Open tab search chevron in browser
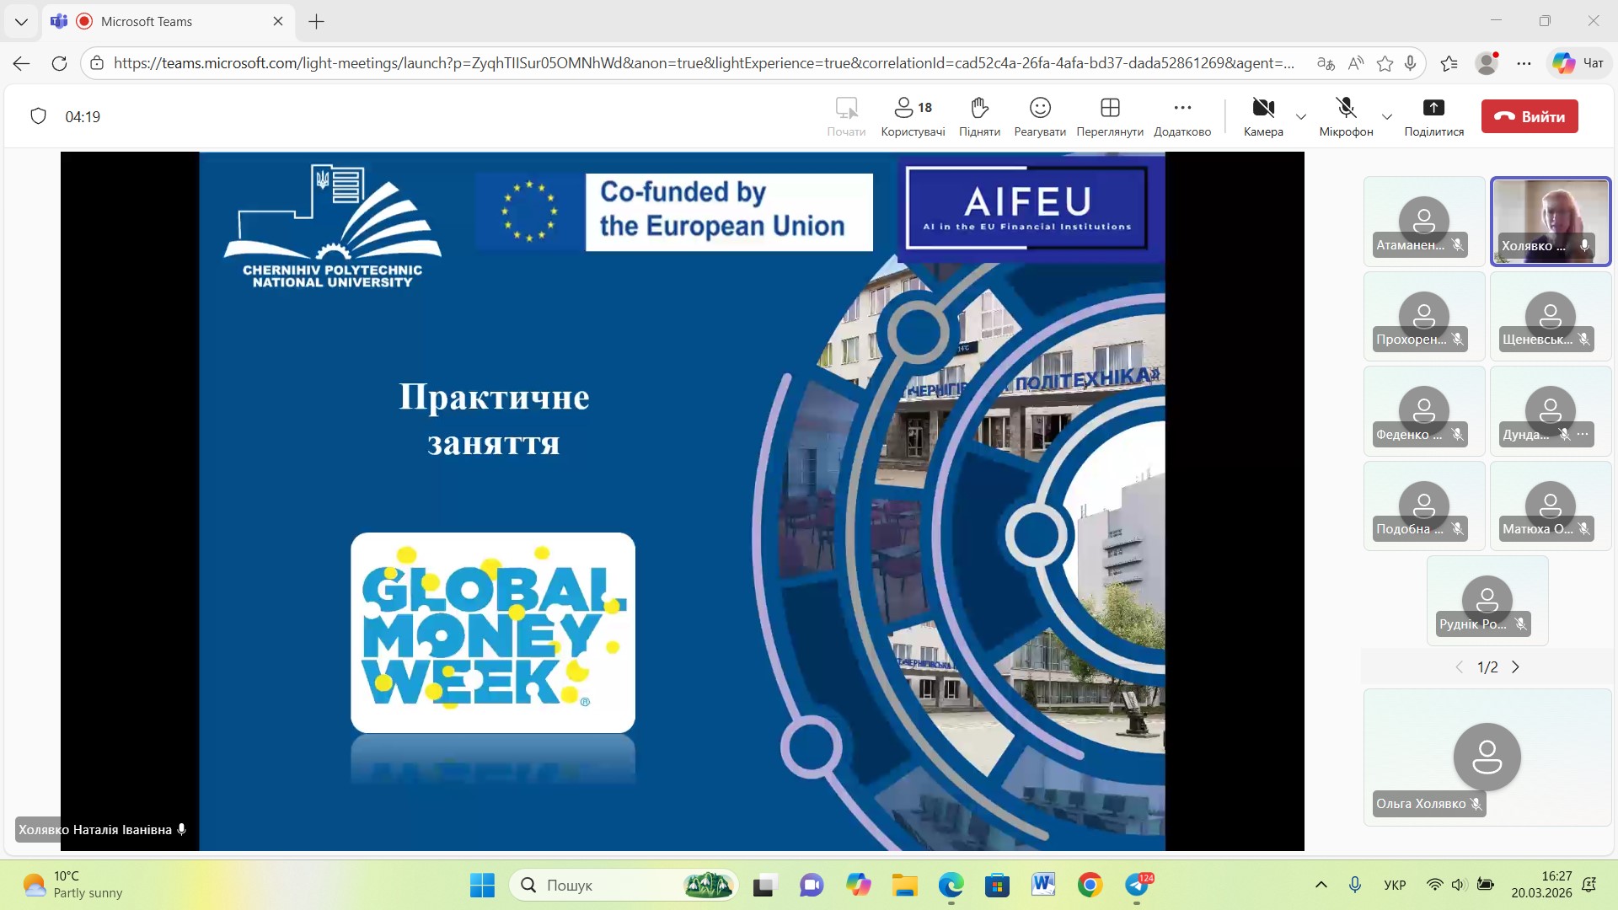The width and height of the screenshot is (1618, 910). click(21, 22)
